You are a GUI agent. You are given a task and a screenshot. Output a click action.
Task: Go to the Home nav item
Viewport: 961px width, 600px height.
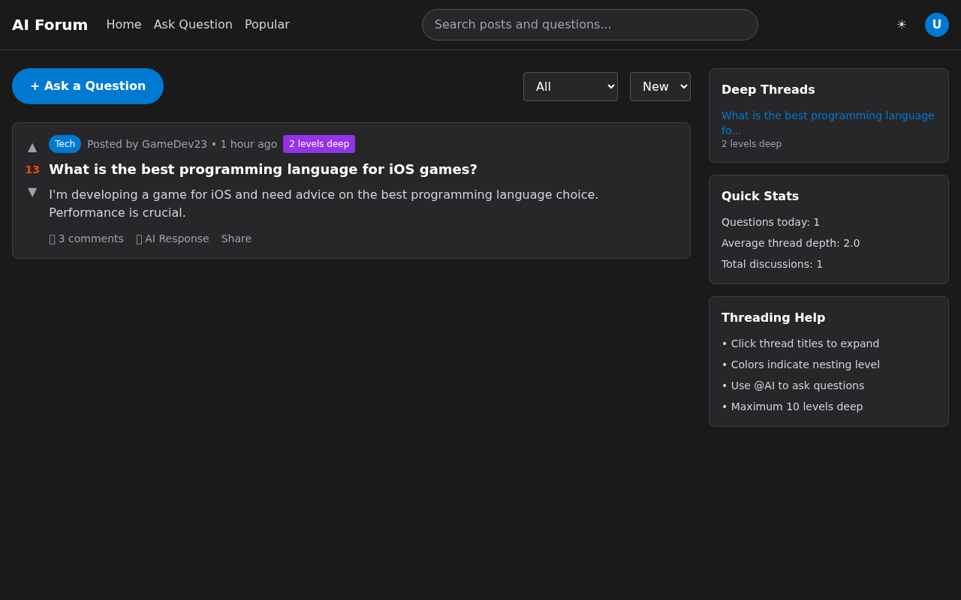124,25
